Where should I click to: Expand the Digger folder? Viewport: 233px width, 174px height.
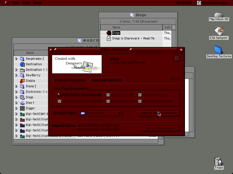coord(17,108)
